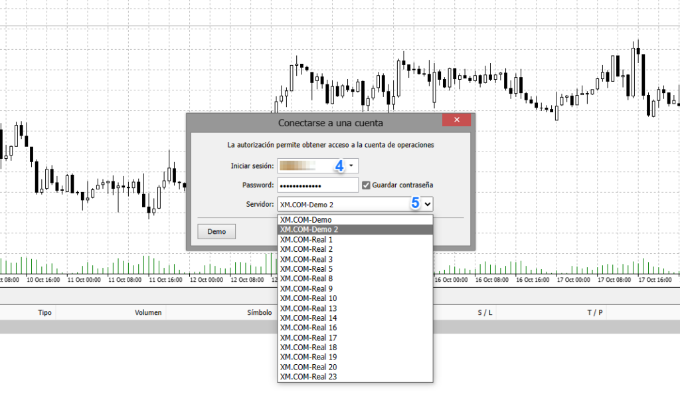Viewport: 680px width, 412px height.
Task: Click the Password input field
Action: tap(318, 185)
